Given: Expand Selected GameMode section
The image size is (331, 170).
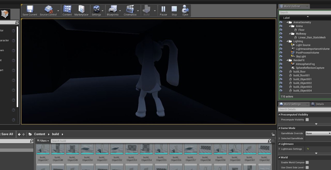Looking at the screenshot, I should tap(280, 138).
